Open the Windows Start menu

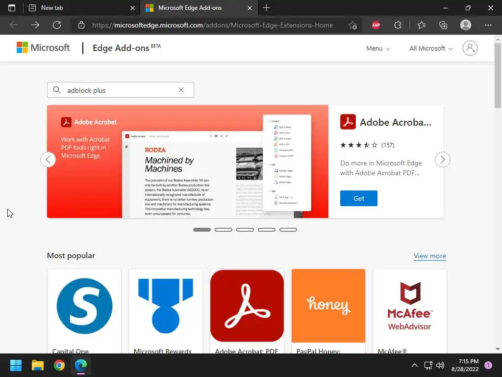pyautogui.click(x=16, y=365)
